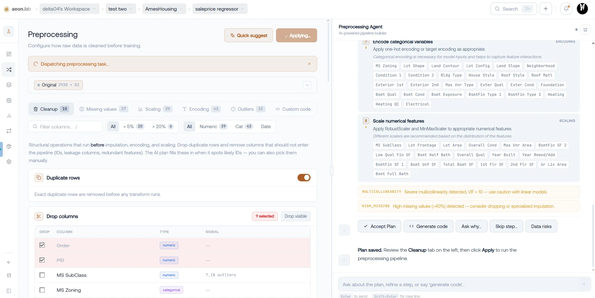Open the repeat arrows sidebar icon
Viewport: 595px width, 298px height.
tap(9, 131)
